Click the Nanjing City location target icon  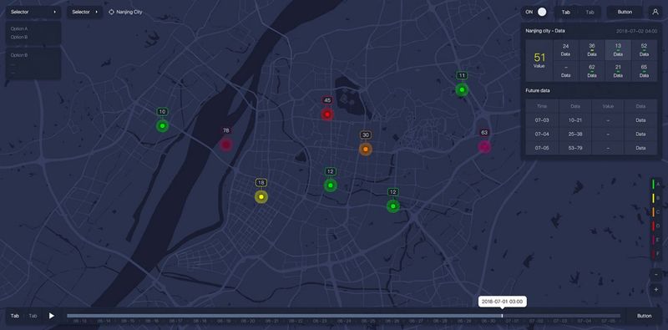tap(112, 12)
